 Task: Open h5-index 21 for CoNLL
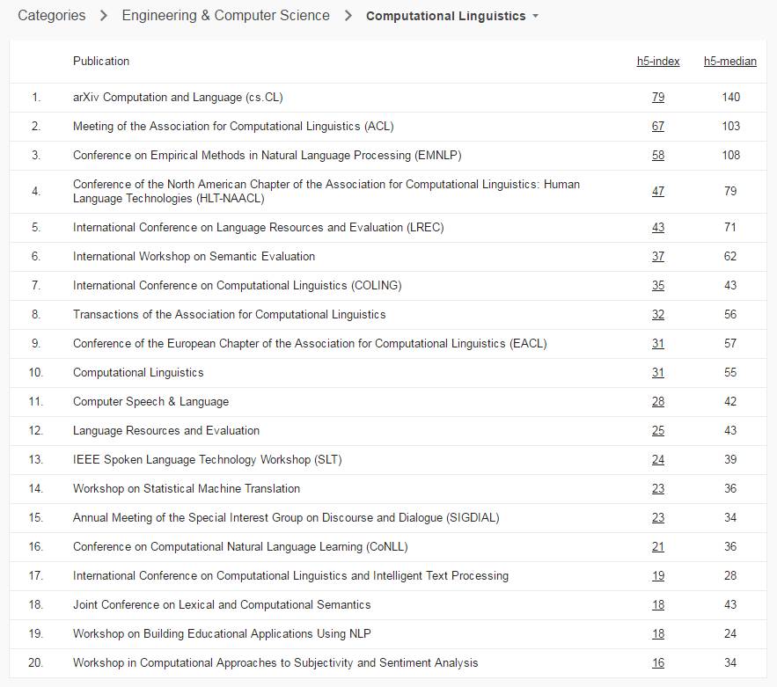pyautogui.click(x=658, y=547)
